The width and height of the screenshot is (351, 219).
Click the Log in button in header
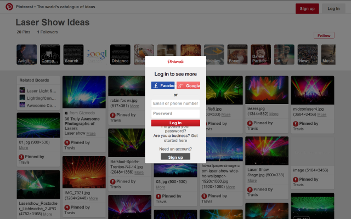[333, 9]
